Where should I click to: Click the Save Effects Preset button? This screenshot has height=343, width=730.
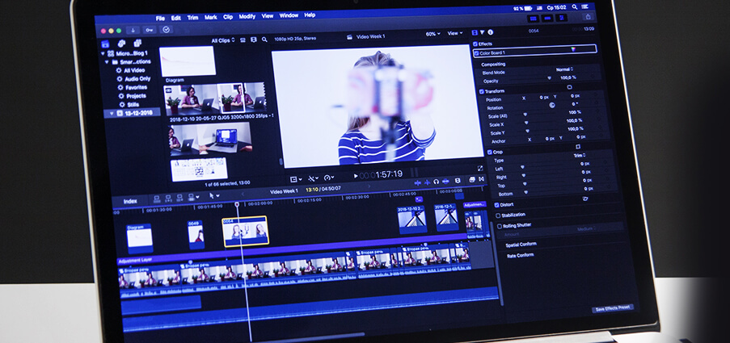tap(612, 308)
